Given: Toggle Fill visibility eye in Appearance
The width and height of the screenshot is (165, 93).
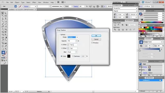Looking at the screenshot, I should click(x=140, y=70).
